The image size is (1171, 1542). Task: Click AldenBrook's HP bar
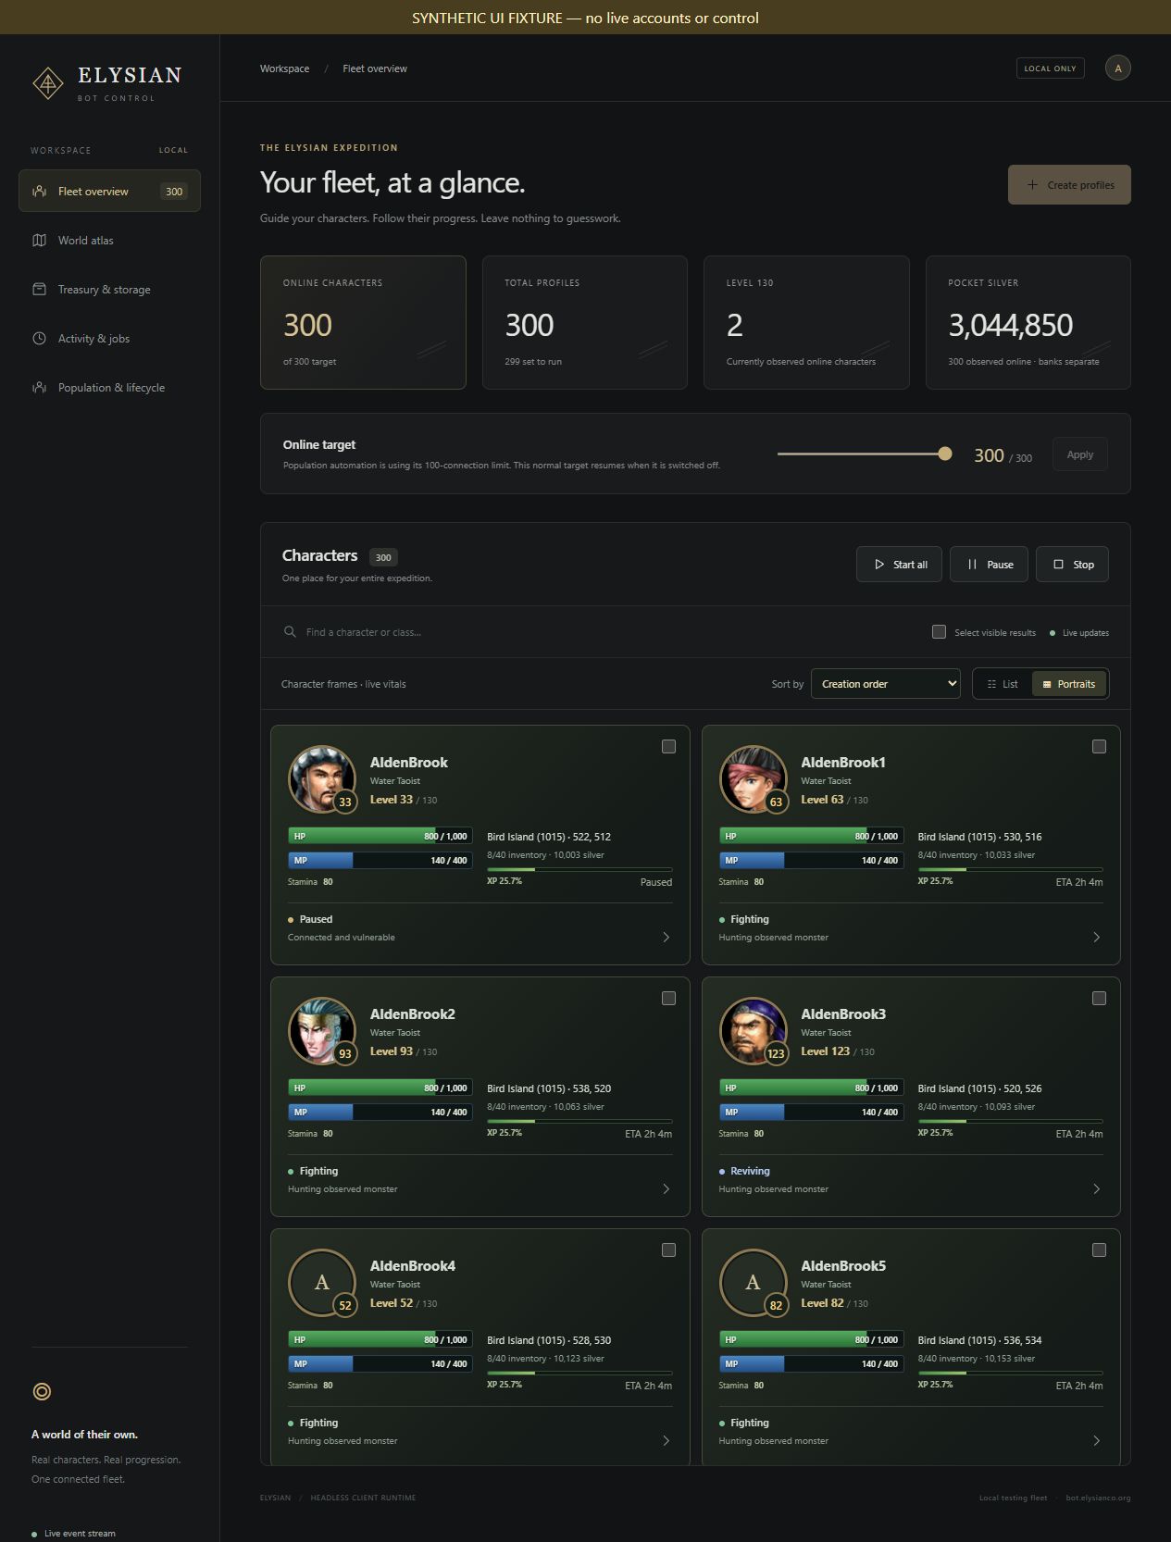[x=380, y=836]
